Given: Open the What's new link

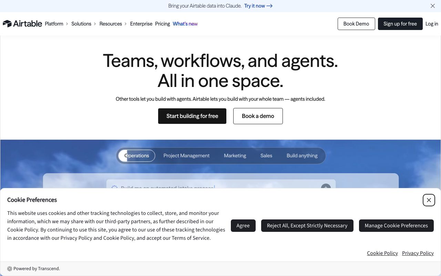Looking at the screenshot, I should (x=185, y=24).
